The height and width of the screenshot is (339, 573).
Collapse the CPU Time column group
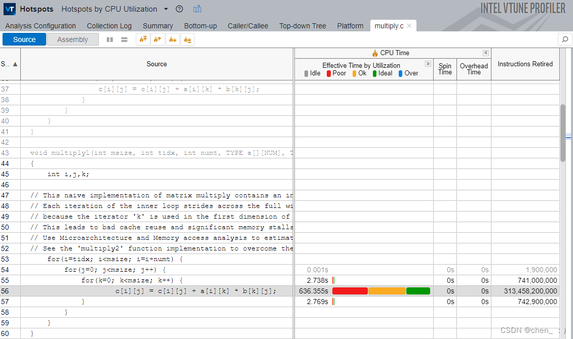tap(485, 53)
